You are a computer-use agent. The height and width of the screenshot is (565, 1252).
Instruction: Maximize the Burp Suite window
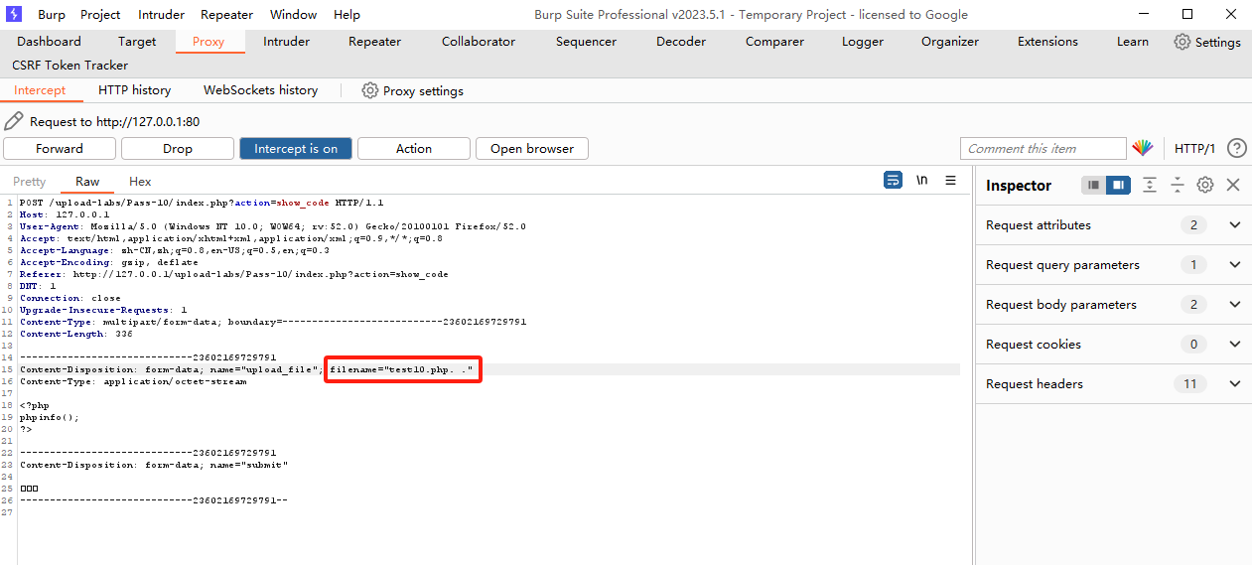1187,14
